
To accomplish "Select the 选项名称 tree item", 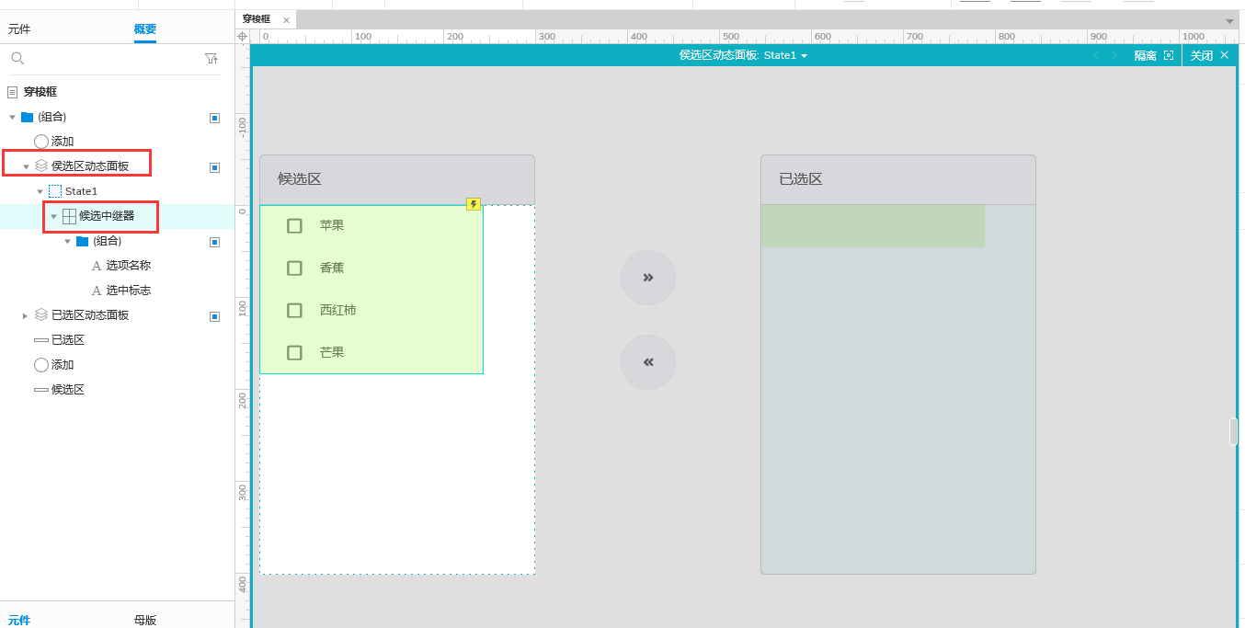I will click(x=129, y=266).
